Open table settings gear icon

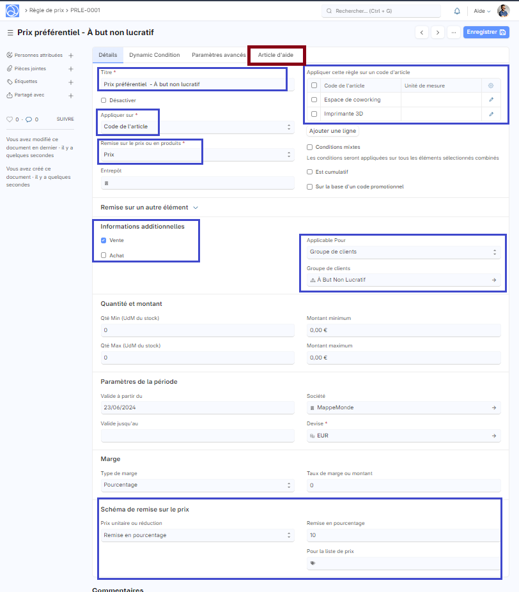point(491,86)
